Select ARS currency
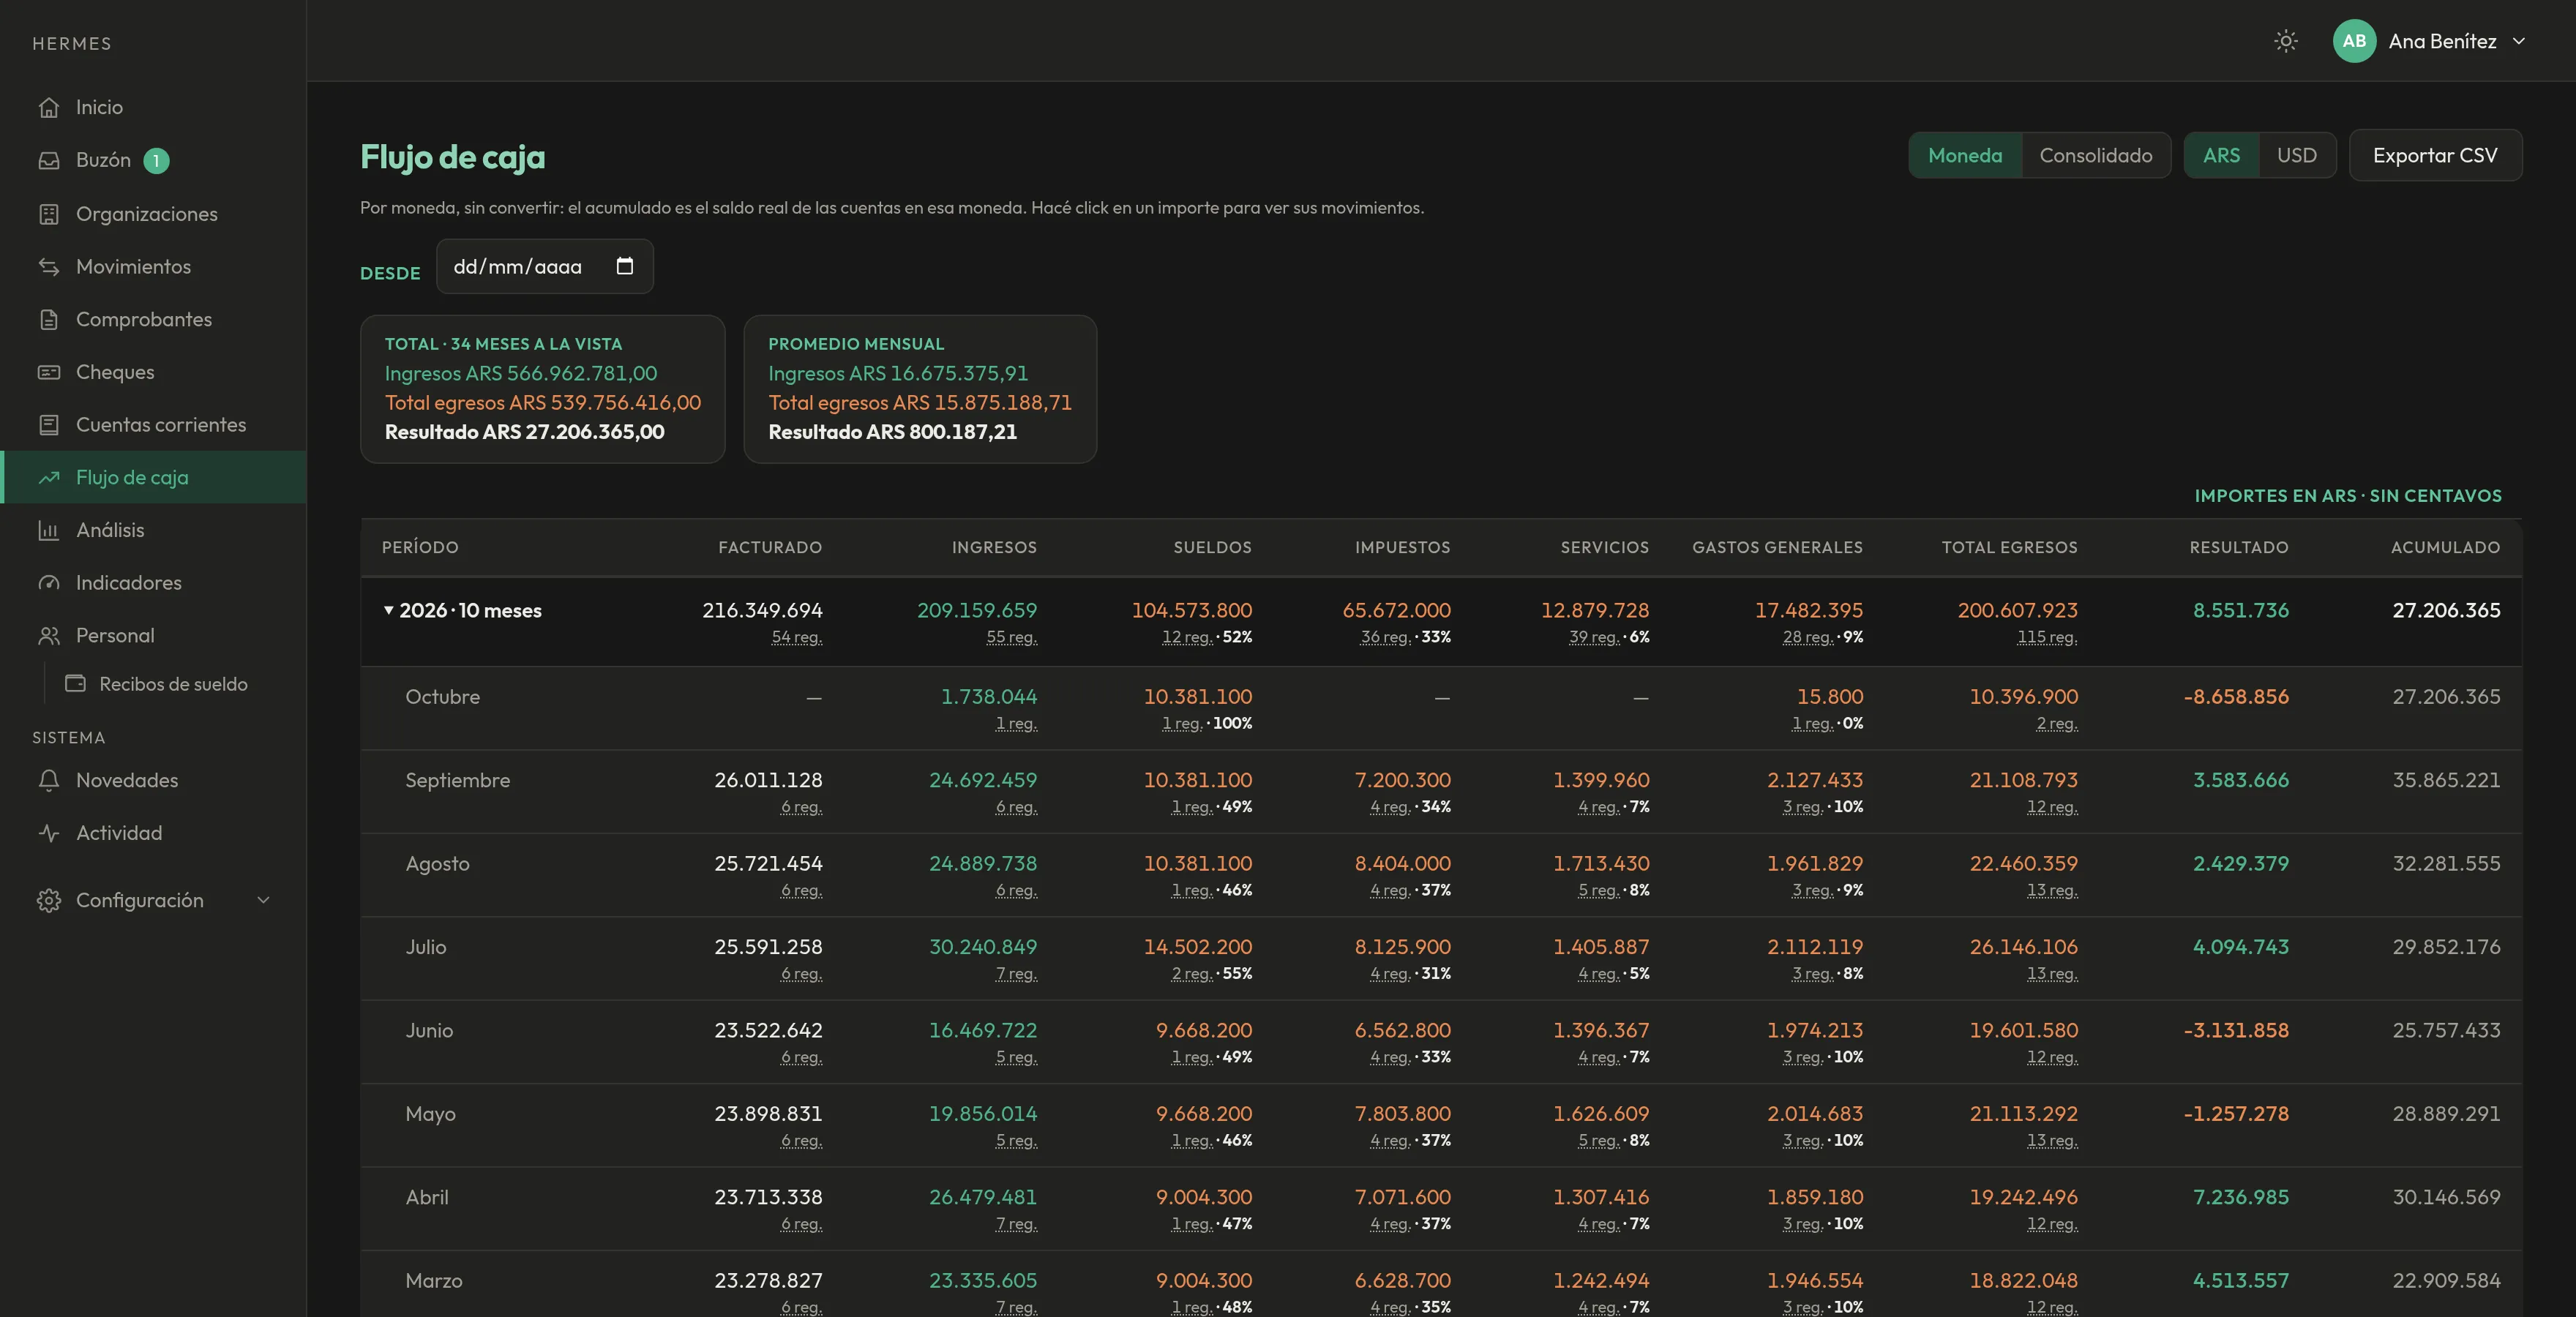 click(x=2221, y=155)
